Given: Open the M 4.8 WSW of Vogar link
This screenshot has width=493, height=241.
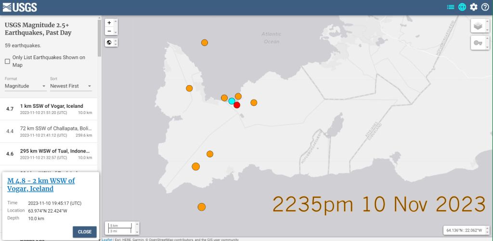Looking at the screenshot, I should pyautogui.click(x=41, y=185).
